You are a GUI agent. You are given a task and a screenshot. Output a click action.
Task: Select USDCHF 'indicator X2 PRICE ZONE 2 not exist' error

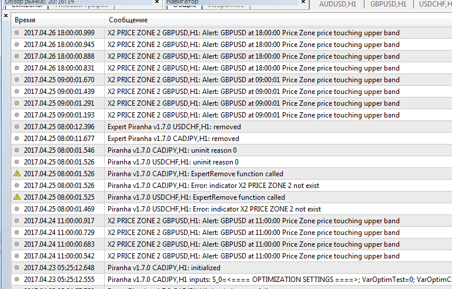tap(232, 209)
